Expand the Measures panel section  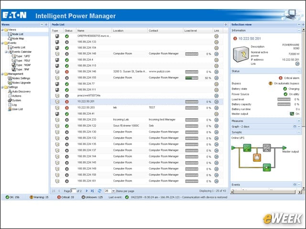[299, 121]
